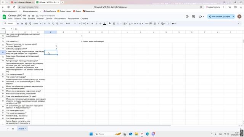Click the font size field
This screenshot has height=137, width=244.
tap(83, 24)
